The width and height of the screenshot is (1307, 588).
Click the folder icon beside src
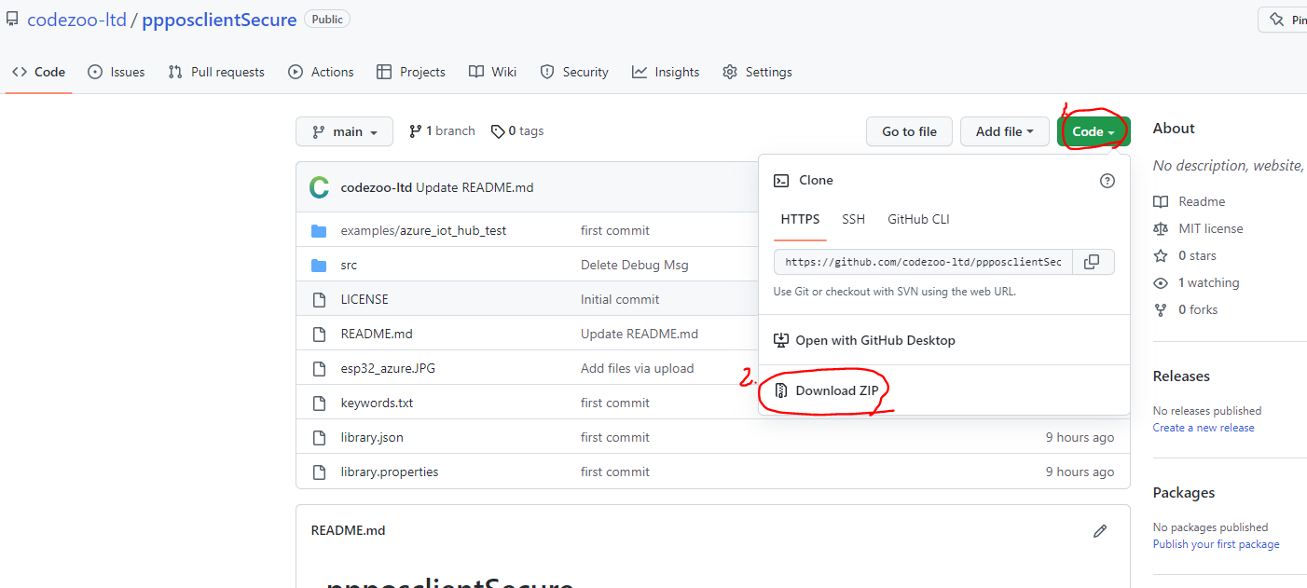(x=319, y=265)
